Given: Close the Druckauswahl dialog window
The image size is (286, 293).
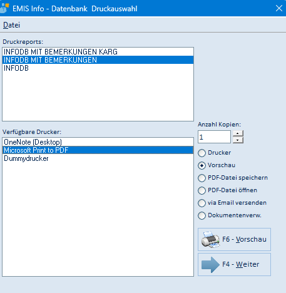Looking at the screenshot, I should 279,8.
